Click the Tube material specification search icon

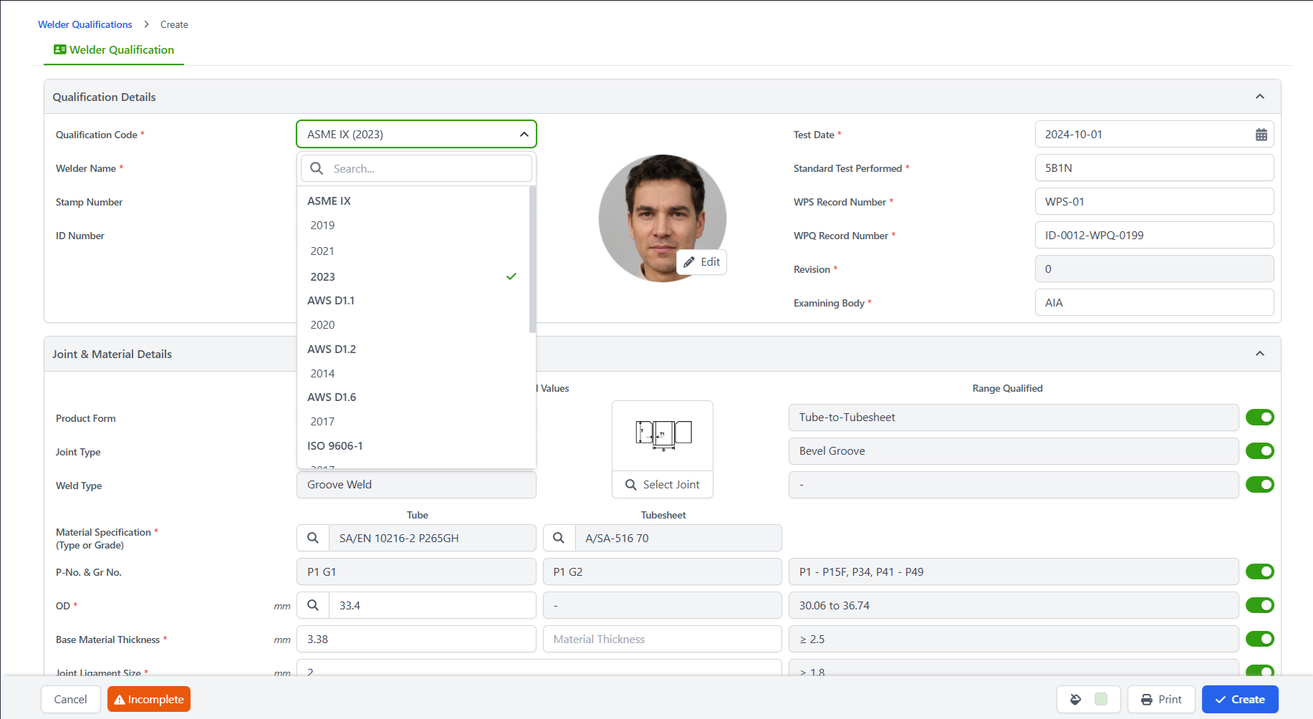313,538
